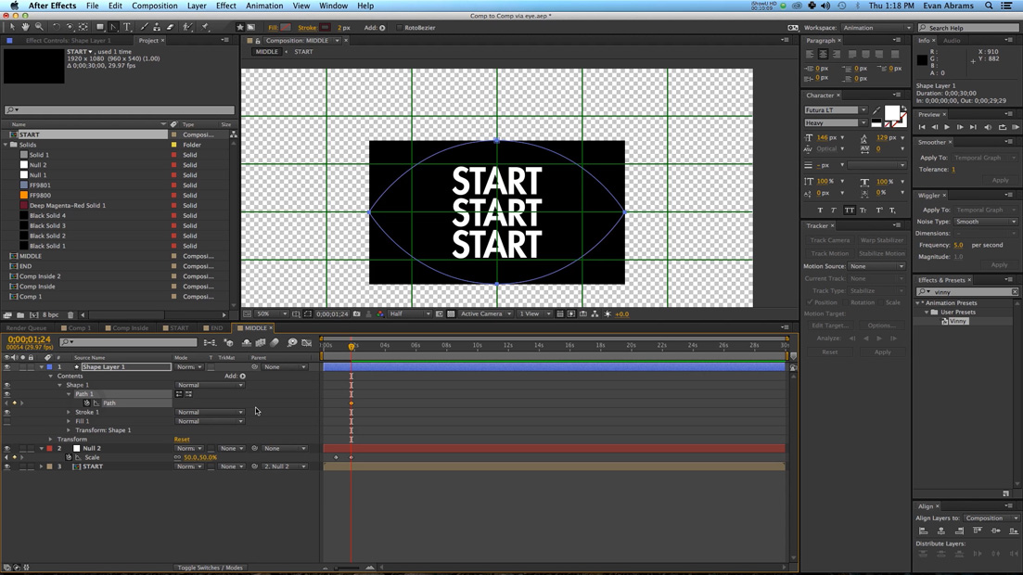Open magnification 50% dropdown
Screen dimensions: 1023x575
point(272,314)
